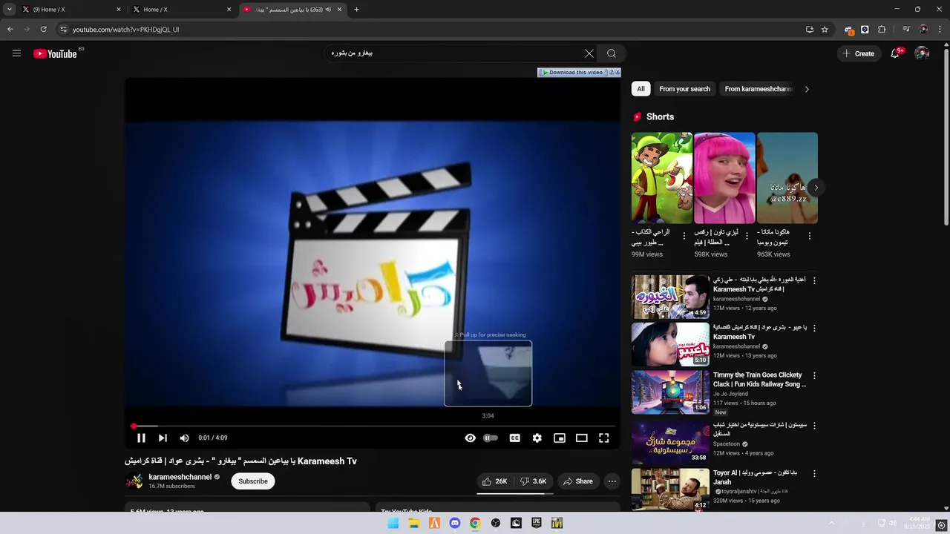Screen dimensions: 950x534
Task: Like the video (26K)
Action: click(x=494, y=481)
